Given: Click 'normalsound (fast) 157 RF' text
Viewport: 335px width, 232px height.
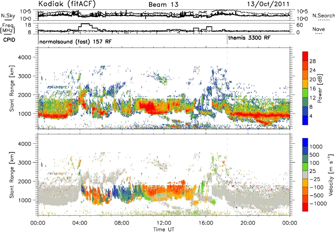Looking at the screenshot, I should [x=75, y=41].
